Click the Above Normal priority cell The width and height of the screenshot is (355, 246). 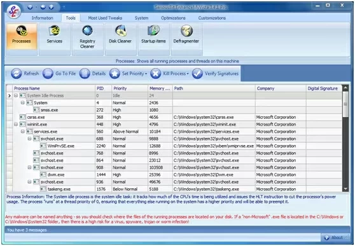[x=130, y=132]
